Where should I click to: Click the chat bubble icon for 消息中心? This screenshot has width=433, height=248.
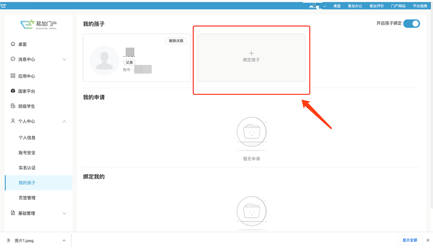click(x=13, y=59)
